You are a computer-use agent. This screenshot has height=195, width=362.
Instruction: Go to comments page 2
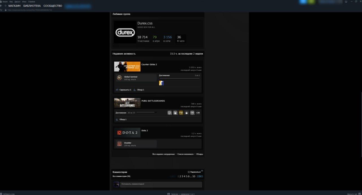point(180,176)
